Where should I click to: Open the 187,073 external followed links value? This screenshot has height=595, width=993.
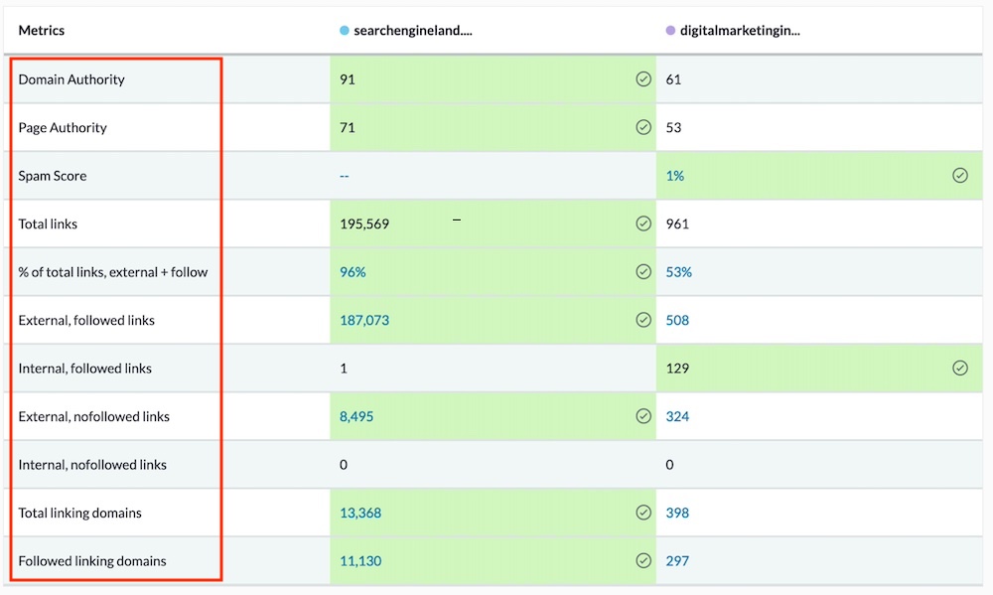click(364, 320)
